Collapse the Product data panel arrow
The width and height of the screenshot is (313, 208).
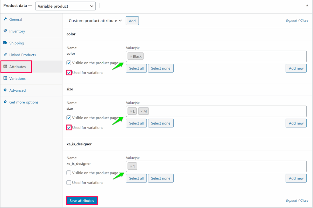click(x=307, y=6)
